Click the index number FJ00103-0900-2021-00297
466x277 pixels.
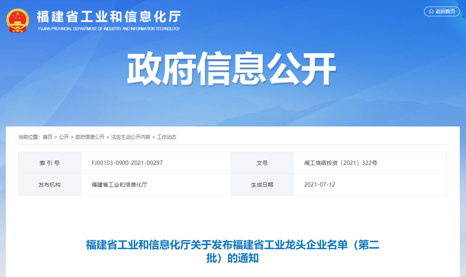pyautogui.click(x=127, y=163)
